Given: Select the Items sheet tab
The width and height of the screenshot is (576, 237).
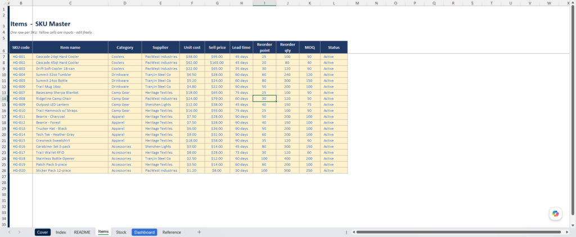Looking at the screenshot, I should 103,232.
